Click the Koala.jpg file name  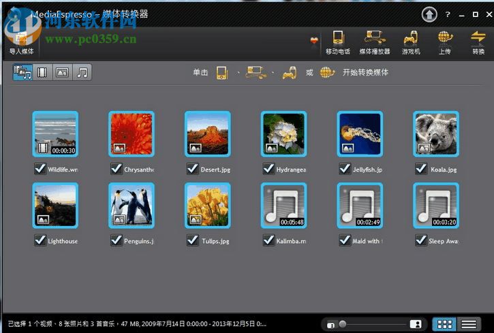tap(444, 170)
